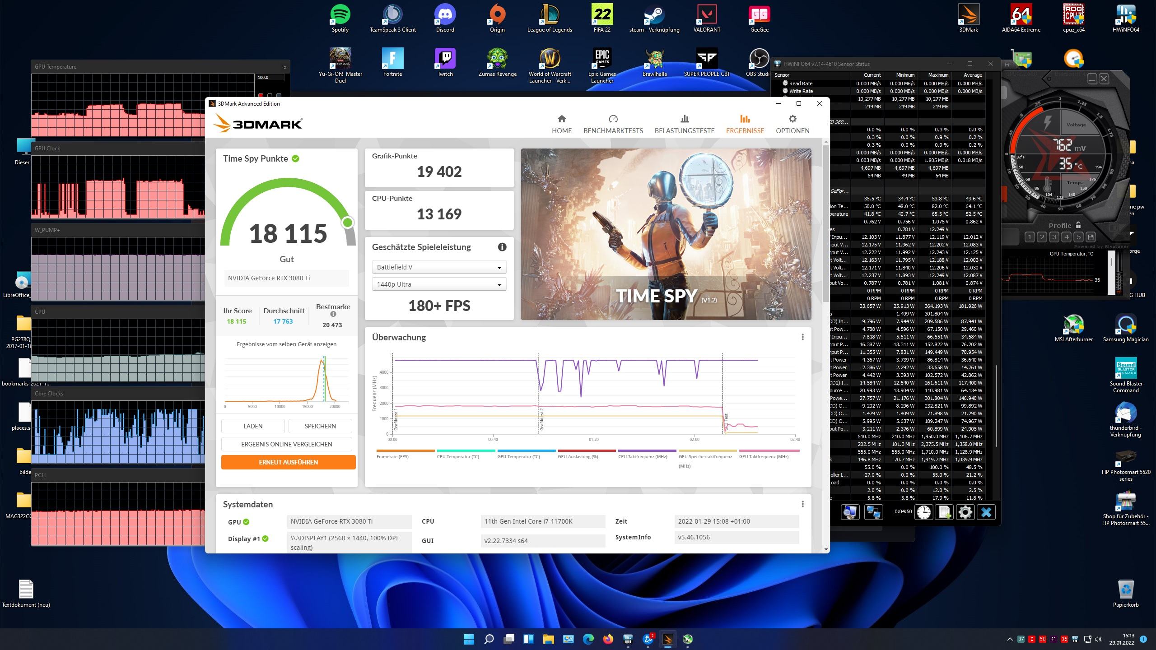
Task: Click the info icon under Bestmarke
Action: pyautogui.click(x=333, y=314)
